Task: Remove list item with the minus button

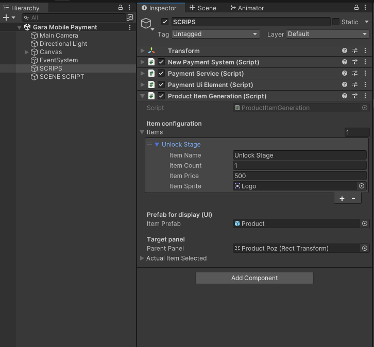Action: coord(353,199)
